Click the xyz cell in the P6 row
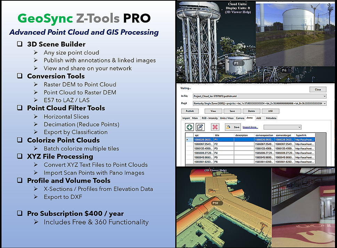The image size is (337, 248). (203, 162)
